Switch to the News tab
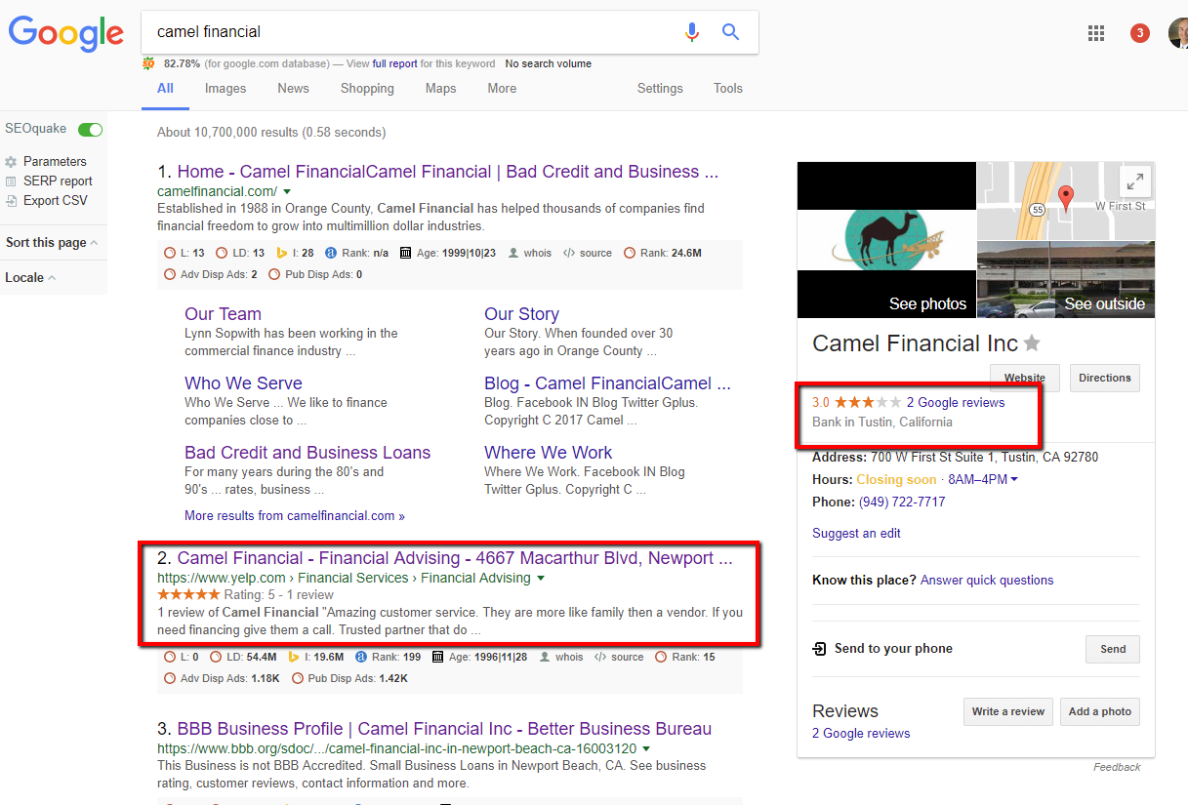This screenshot has width=1188, height=805. click(293, 88)
